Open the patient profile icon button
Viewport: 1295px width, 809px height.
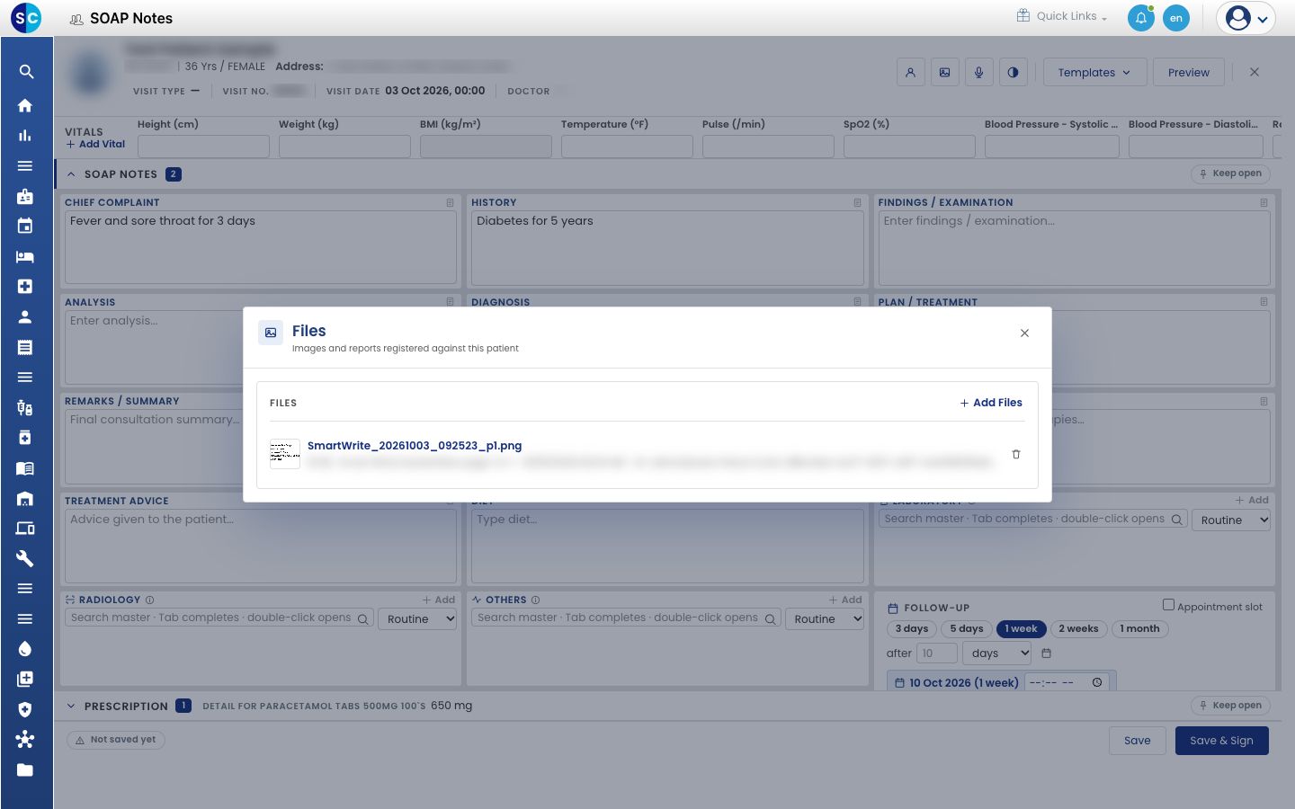(911, 73)
